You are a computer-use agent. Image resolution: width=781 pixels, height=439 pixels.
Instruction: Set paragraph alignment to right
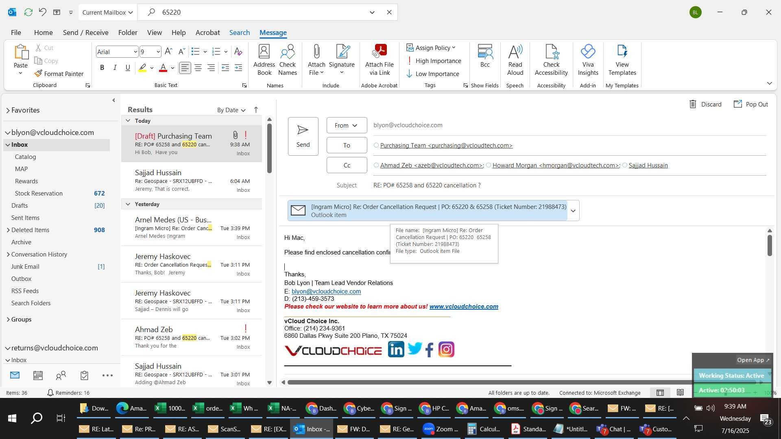[x=211, y=68]
